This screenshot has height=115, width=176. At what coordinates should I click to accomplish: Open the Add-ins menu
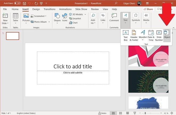(x=93, y=19)
